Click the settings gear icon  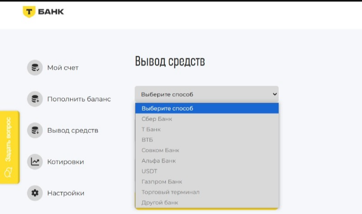(x=34, y=193)
